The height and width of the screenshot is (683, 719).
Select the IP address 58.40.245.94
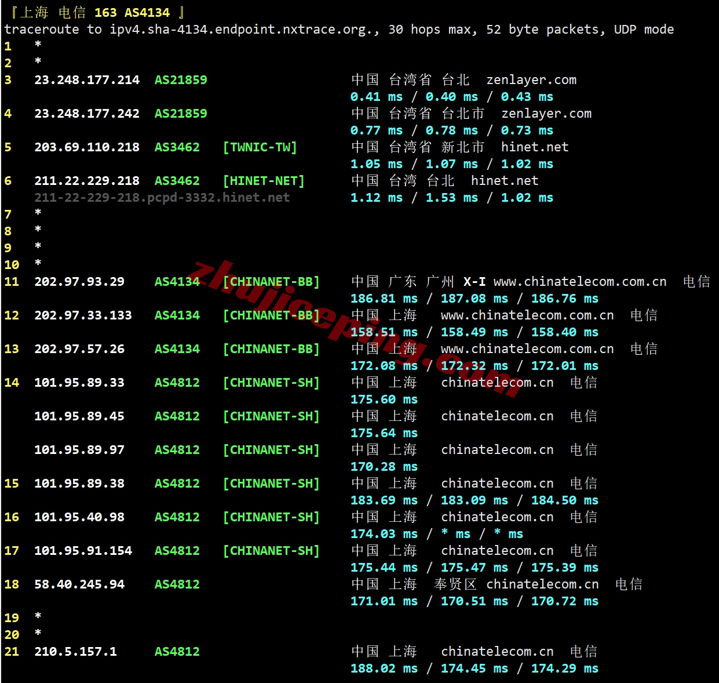tap(79, 584)
